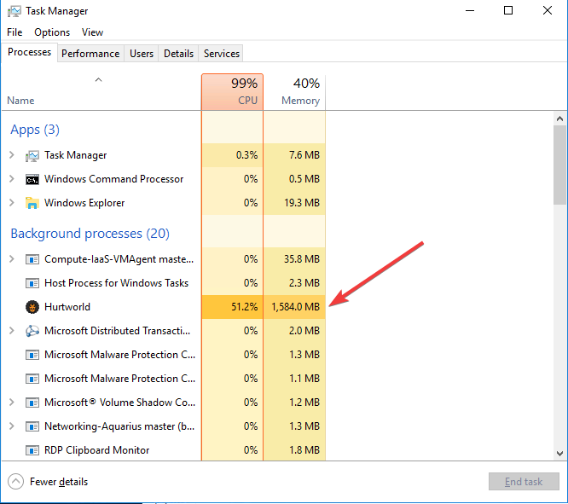
Task: Click Microsoft Distributed Transaction's 2.0 MB value
Action: [x=304, y=330]
